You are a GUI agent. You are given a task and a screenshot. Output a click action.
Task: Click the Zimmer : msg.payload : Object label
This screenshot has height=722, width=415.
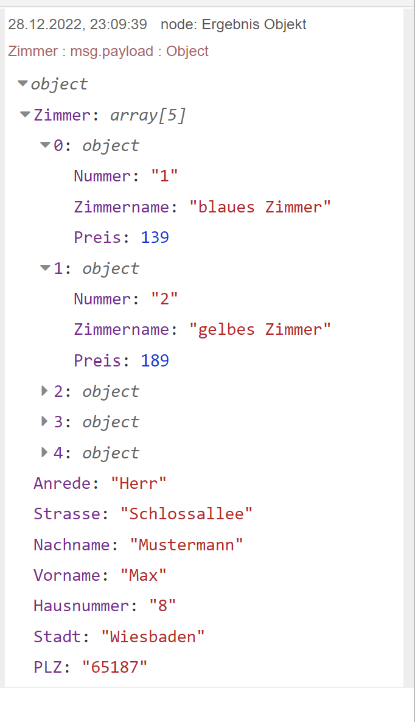tap(108, 51)
